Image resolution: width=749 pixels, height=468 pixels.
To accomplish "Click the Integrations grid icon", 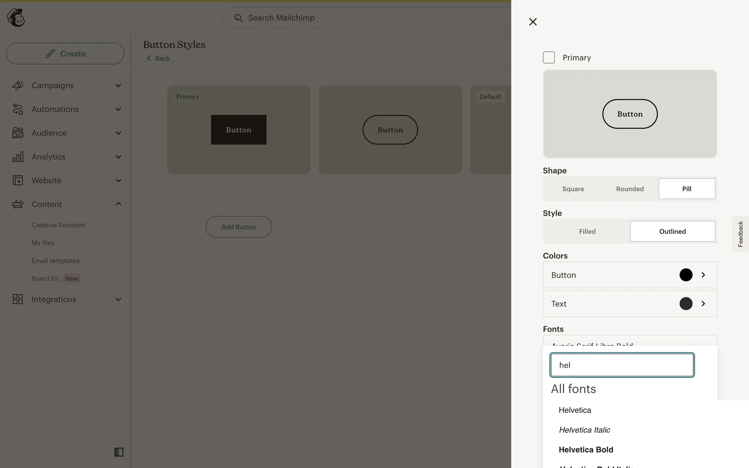I will [x=18, y=299].
